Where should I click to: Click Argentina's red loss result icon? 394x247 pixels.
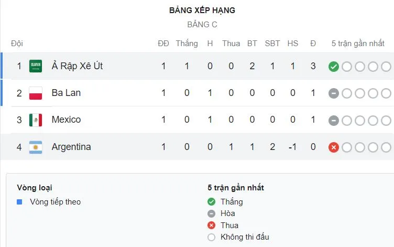pos(333,147)
